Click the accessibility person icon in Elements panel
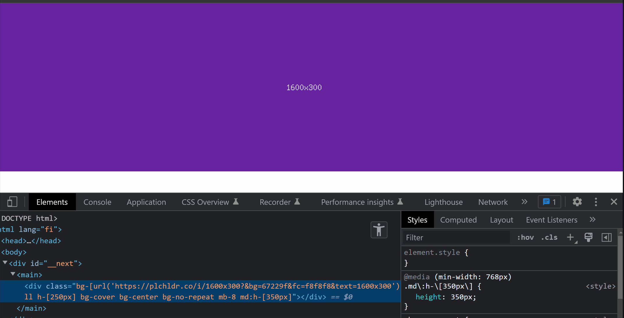The image size is (624, 318). point(378,230)
